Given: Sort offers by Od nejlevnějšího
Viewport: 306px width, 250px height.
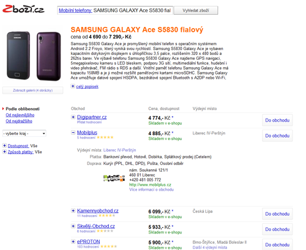Looking at the screenshot, I should [20, 115].
